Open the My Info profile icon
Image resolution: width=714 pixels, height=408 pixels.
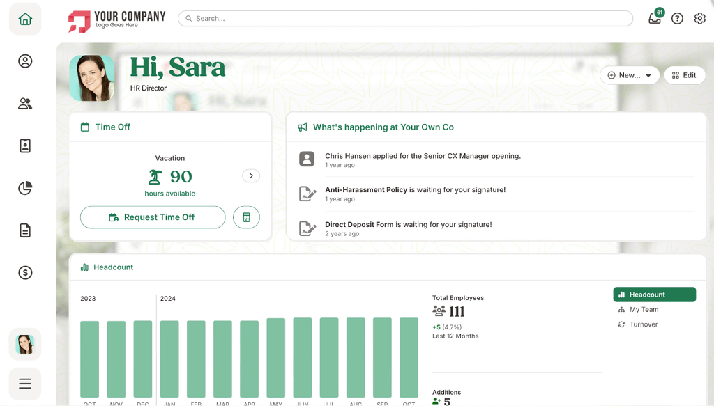point(25,61)
